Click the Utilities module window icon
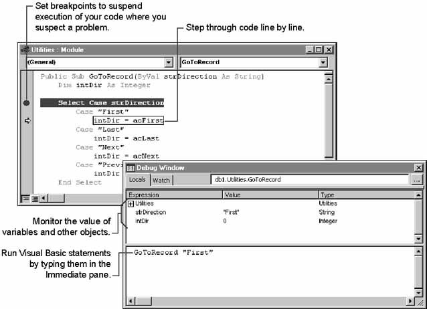Image resolution: width=427 pixels, height=309 pixels. [x=25, y=49]
